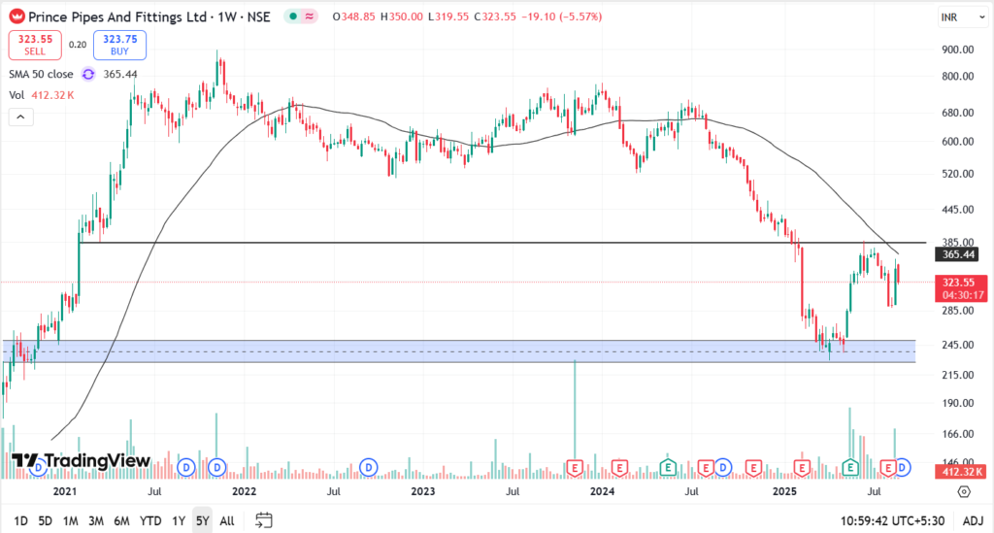The image size is (994, 533).
Task: Open timezone menu at 10:59:42 UTC+5:30
Action: (x=892, y=521)
